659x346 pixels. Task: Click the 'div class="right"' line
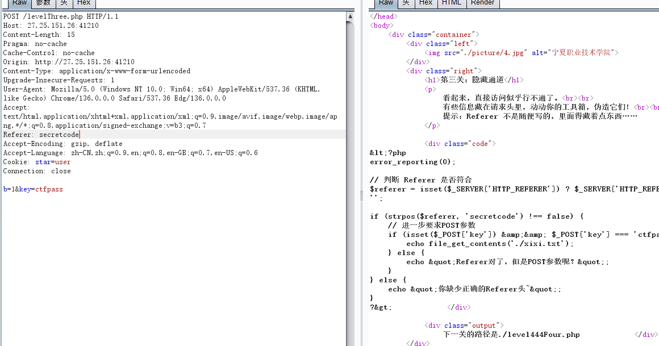pos(443,71)
